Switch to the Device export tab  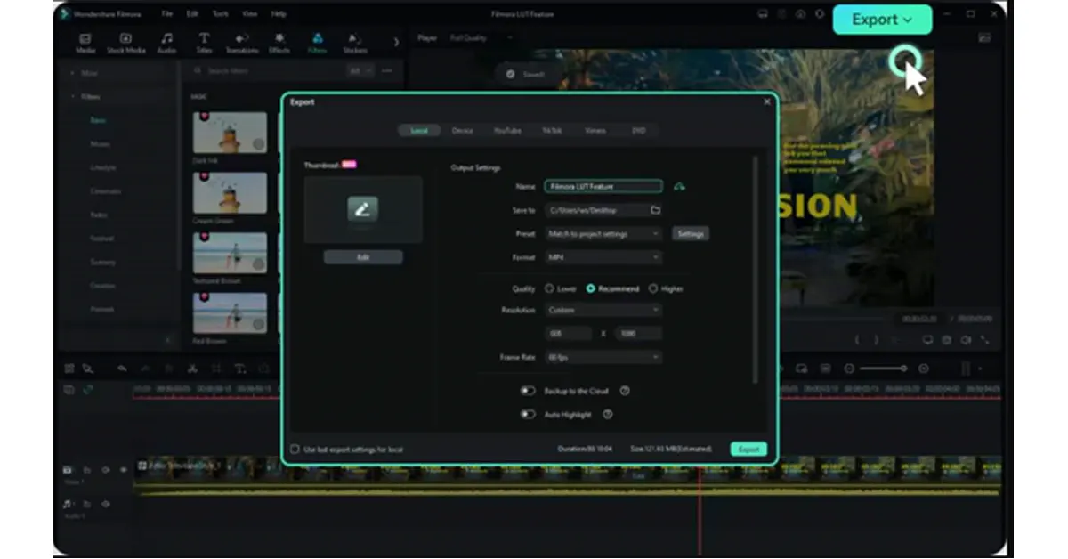pyautogui.click(x=462, y=131)
